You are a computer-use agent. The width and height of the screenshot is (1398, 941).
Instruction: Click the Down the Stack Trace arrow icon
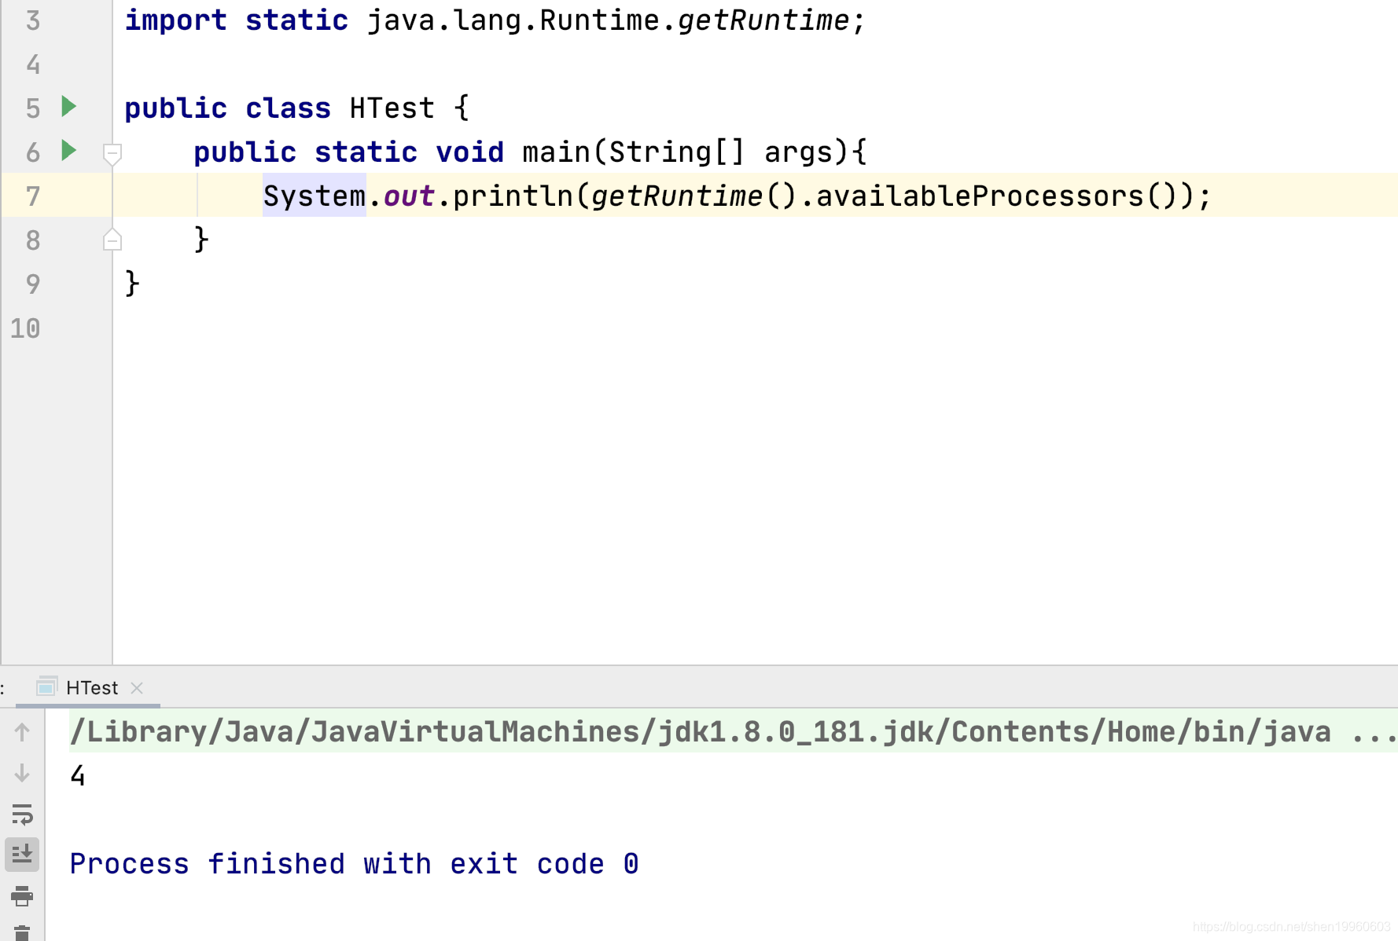(22, 773)
